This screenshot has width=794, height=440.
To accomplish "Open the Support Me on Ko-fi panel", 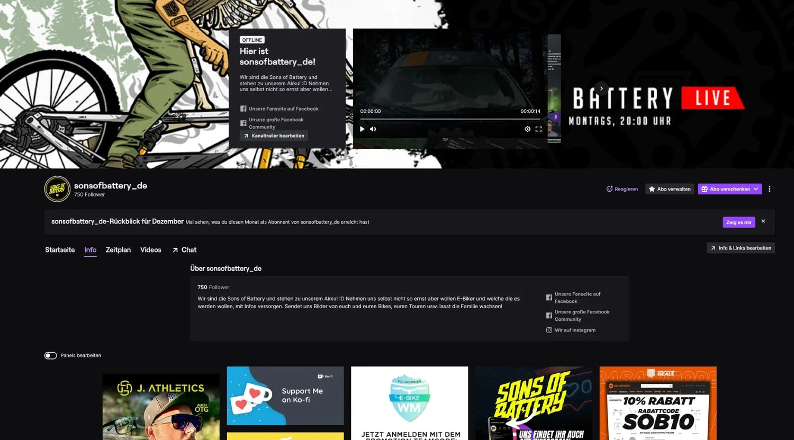I will pos(285,396).
